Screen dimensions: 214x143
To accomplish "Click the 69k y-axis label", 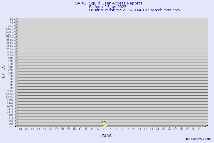I will (x=11, y=124).
